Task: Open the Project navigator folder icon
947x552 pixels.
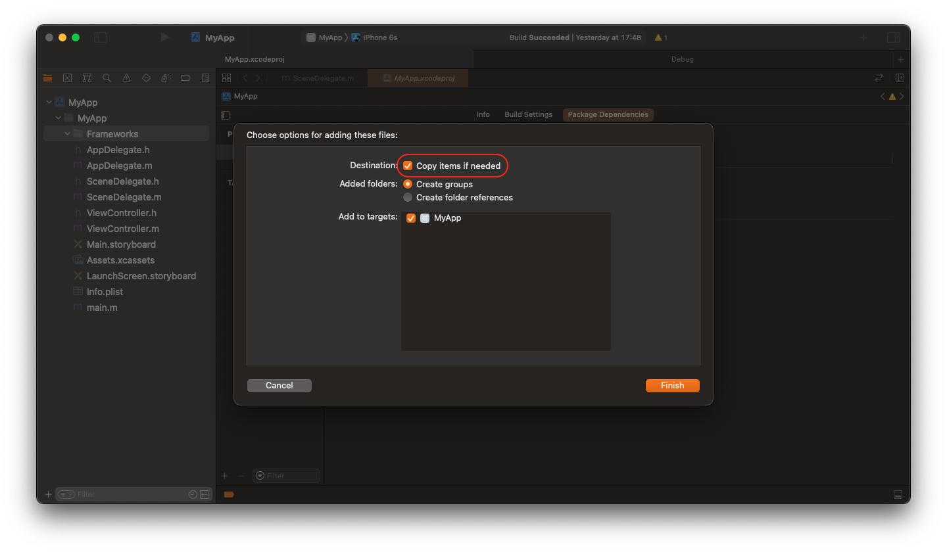Action: click(x=47, y=78)
